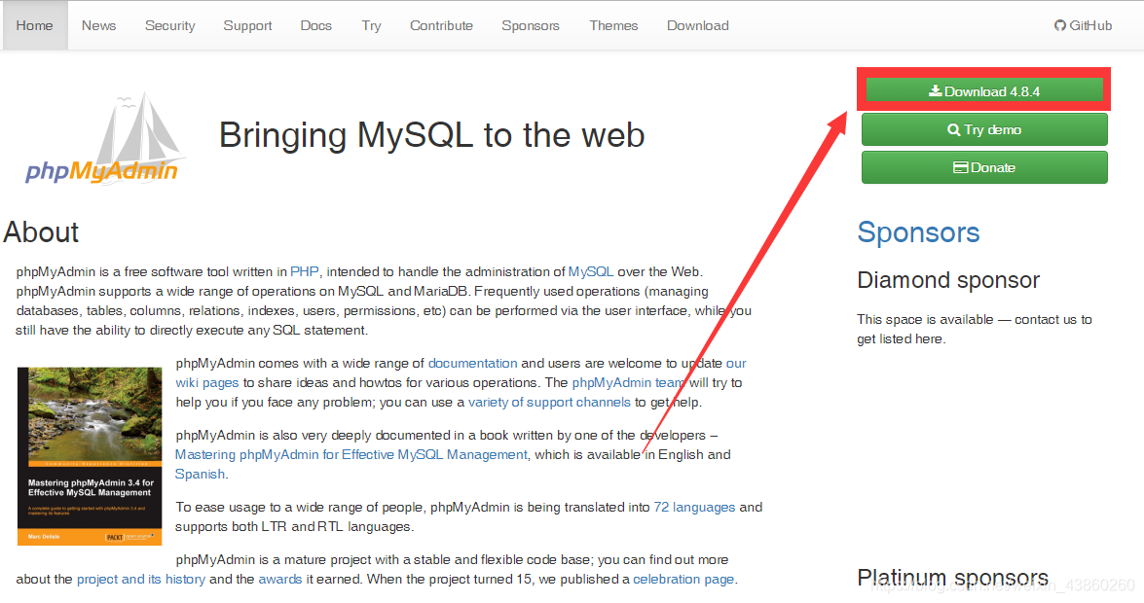This screenshot has width=1144, height=603.
Task: Click 'This space is available' sponsor text
Action: pos(975,329)
